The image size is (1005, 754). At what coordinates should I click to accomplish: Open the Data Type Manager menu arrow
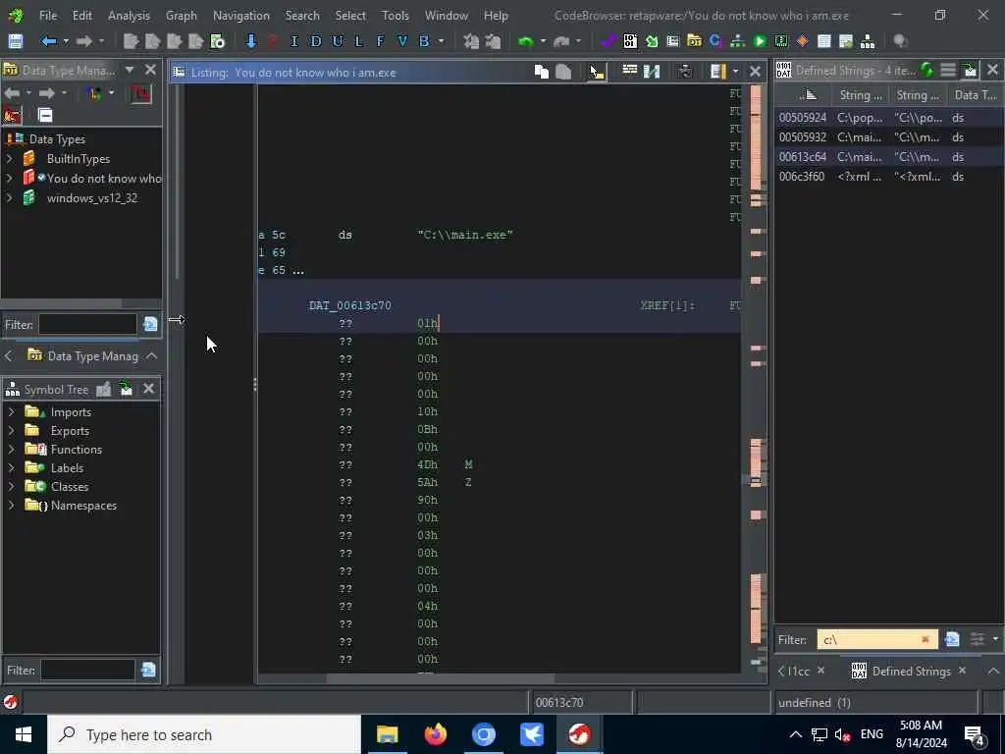tap(130, 70)
